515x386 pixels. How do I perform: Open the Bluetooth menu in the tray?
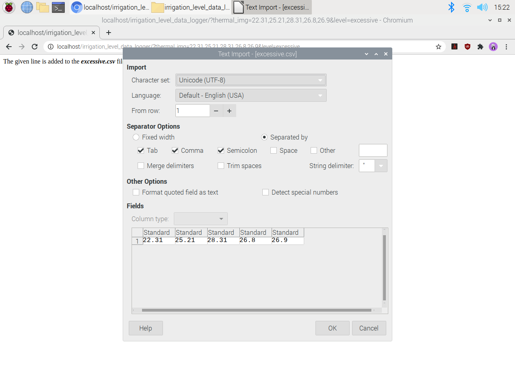click(x=451, y=7)
